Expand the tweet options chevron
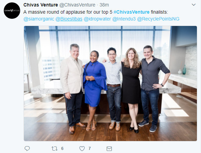 click(193, 5)
